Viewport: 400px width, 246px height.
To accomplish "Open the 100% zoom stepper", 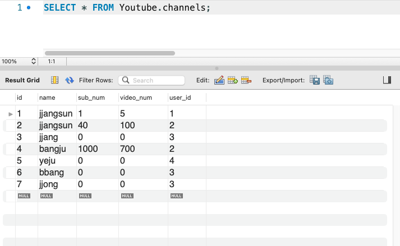I will tap(34, 61).
